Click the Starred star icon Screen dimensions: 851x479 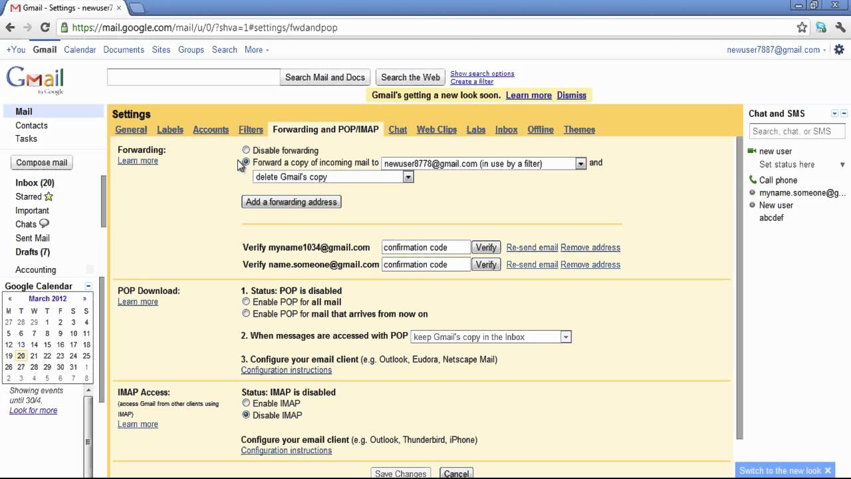click(49, 196)
